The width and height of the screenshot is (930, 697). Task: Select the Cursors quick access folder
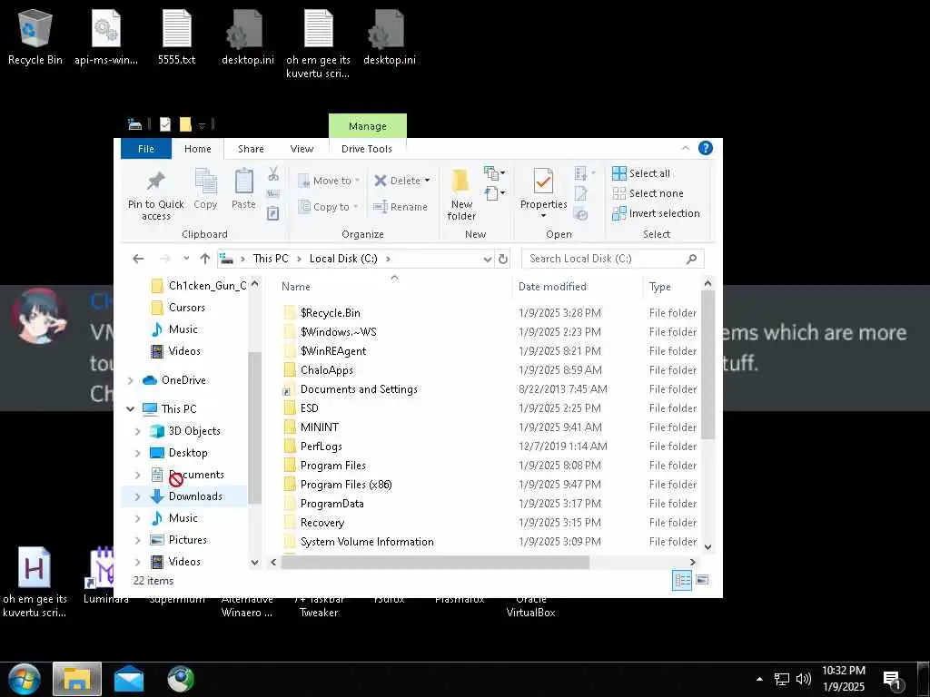click(x=187, y=308)
